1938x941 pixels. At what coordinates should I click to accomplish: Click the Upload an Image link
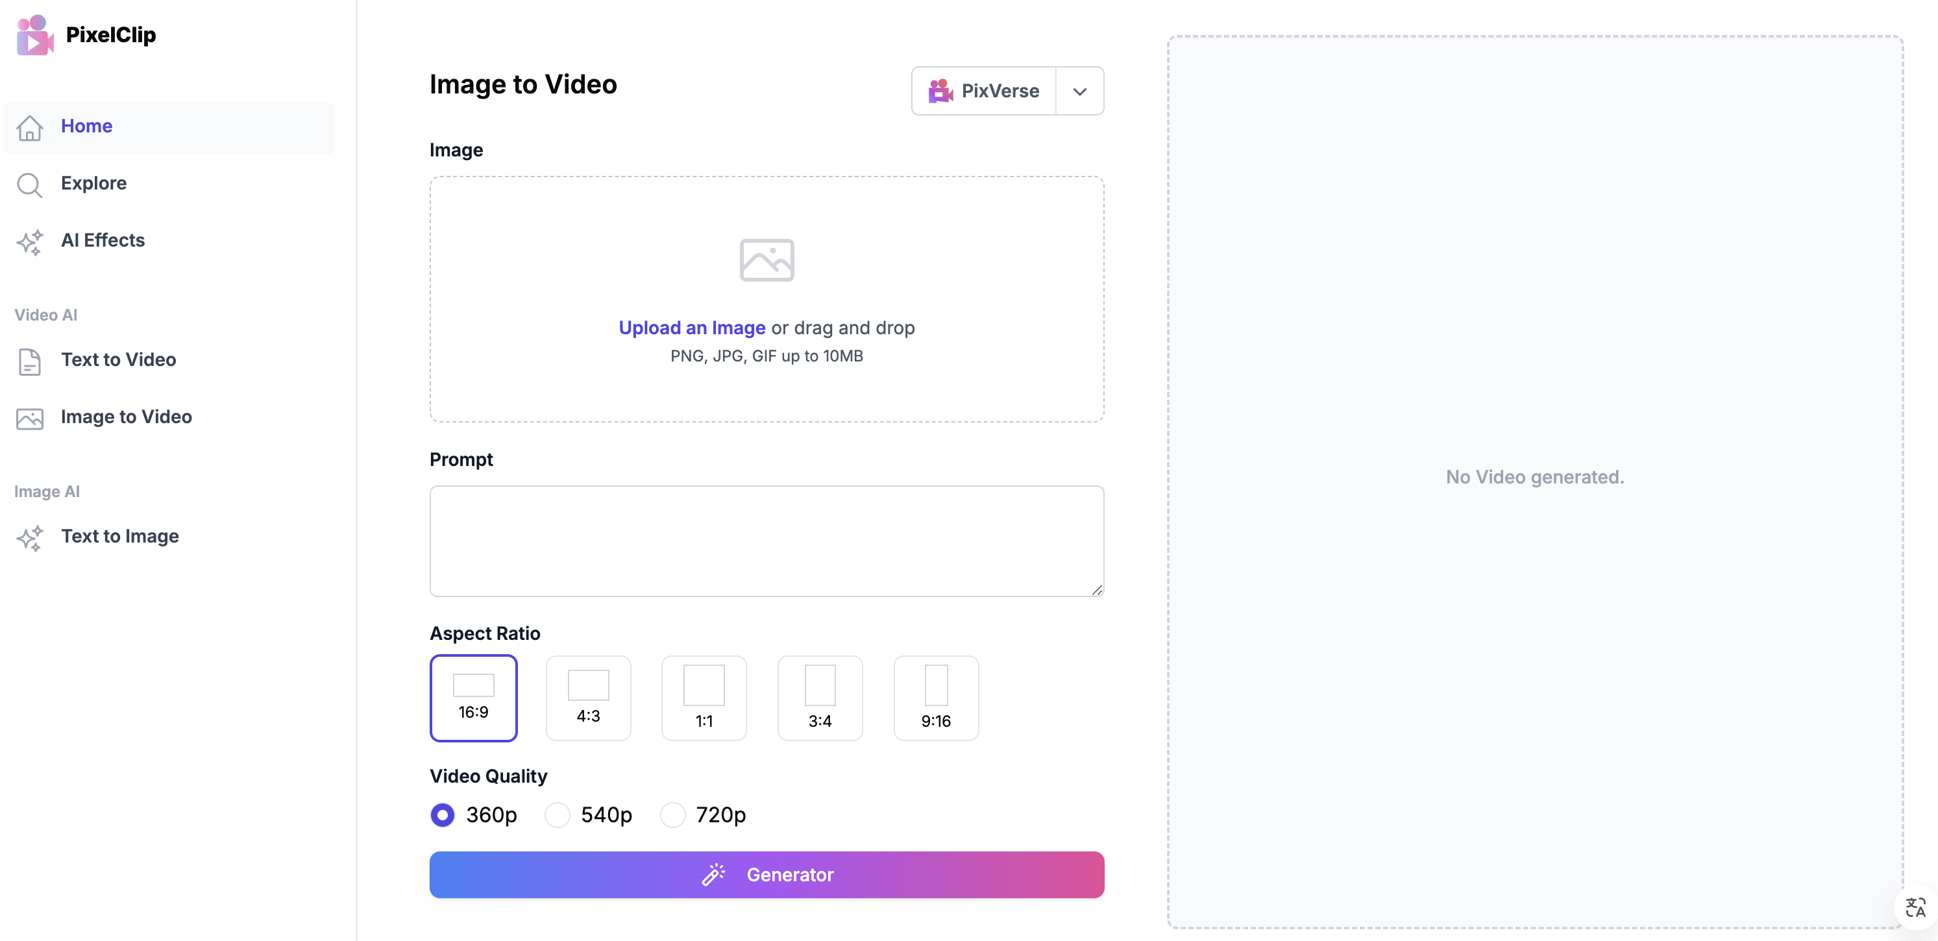pos(691,328)
